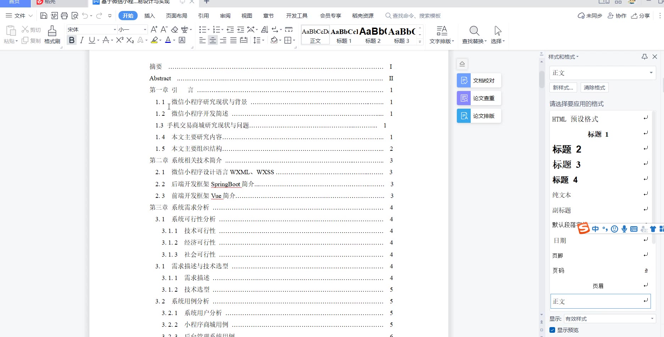Pin the styles and formatting pane

pyautogui.click(x=644, y=57)
